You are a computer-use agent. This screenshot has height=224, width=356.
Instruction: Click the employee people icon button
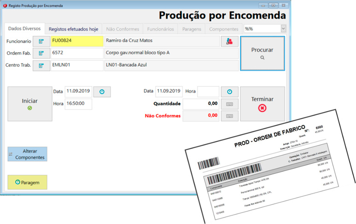[229, 41]
